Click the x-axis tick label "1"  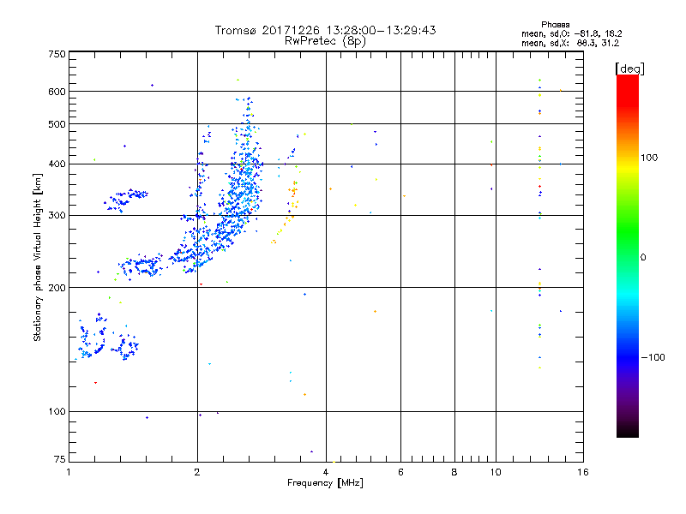pyautogui.click(x=69, y=472)
